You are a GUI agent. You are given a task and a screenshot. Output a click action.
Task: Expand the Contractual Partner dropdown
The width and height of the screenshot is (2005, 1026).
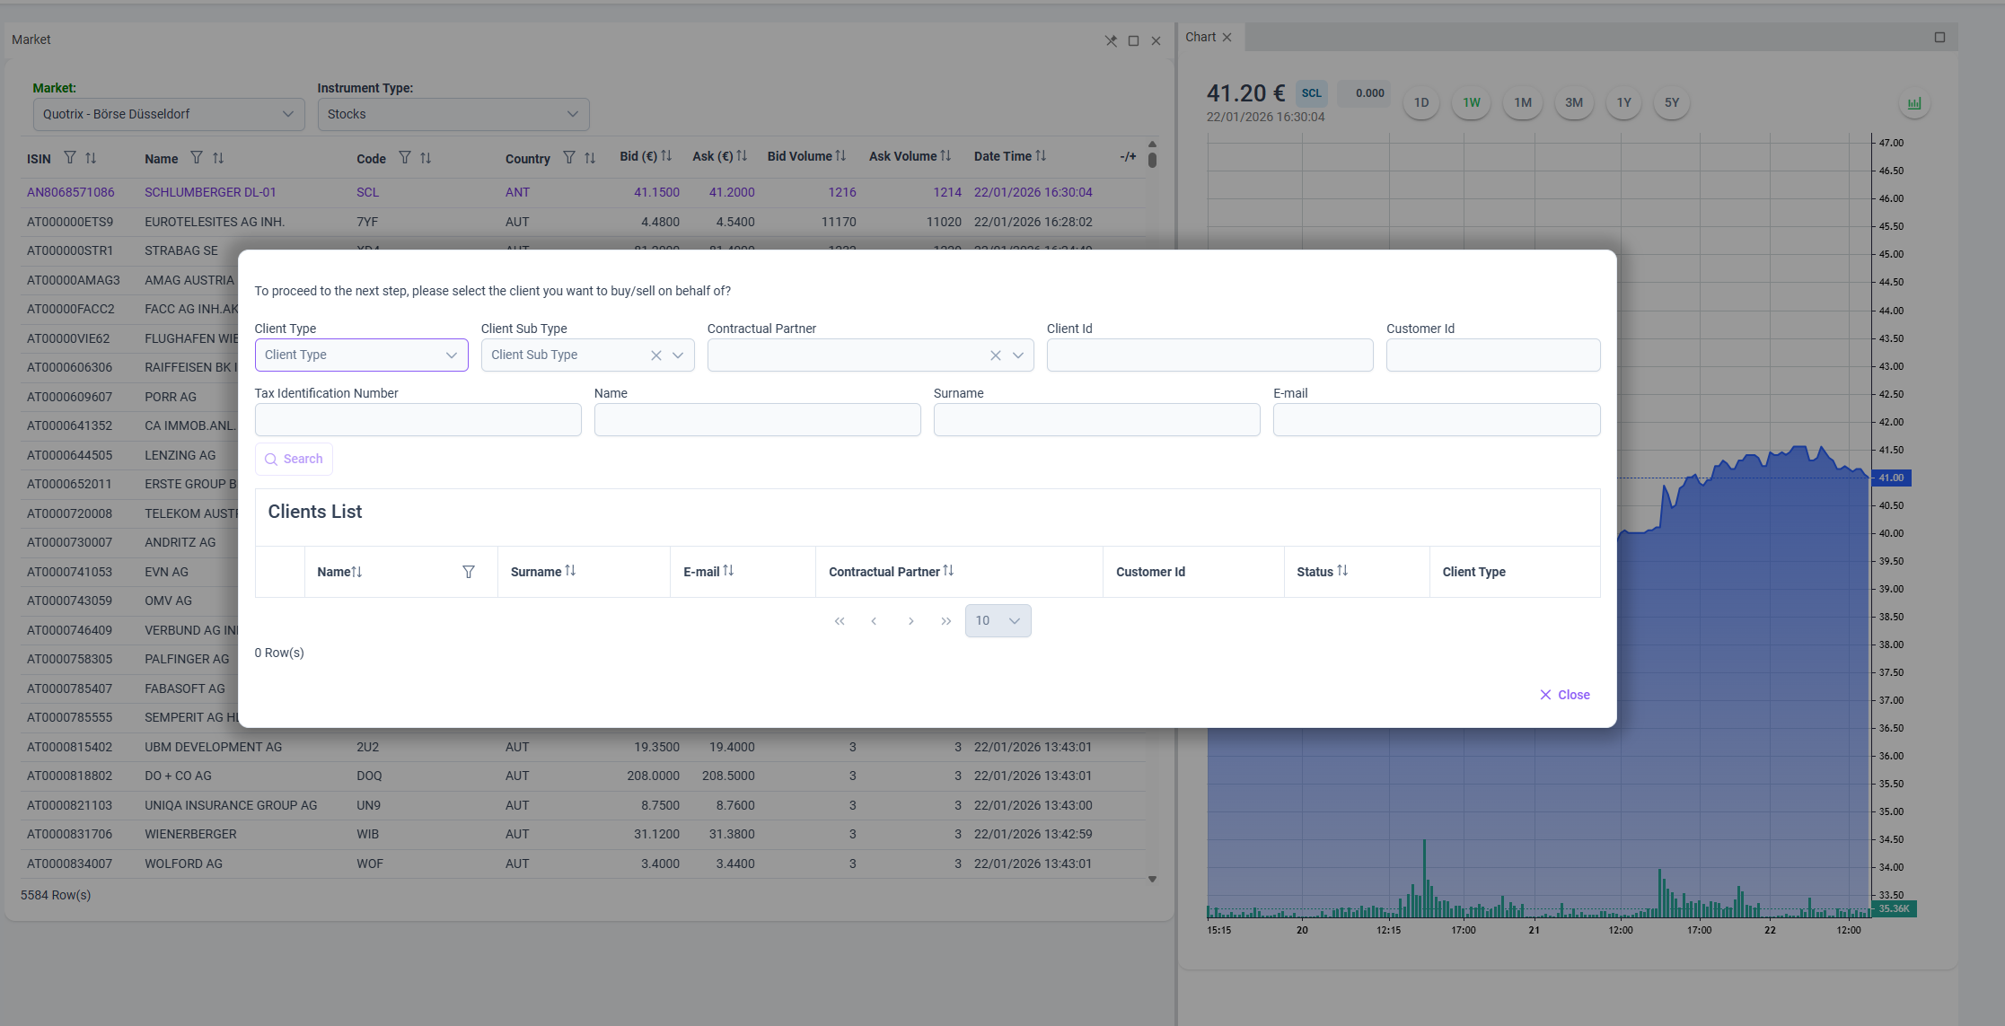(x=1018, y=355)
